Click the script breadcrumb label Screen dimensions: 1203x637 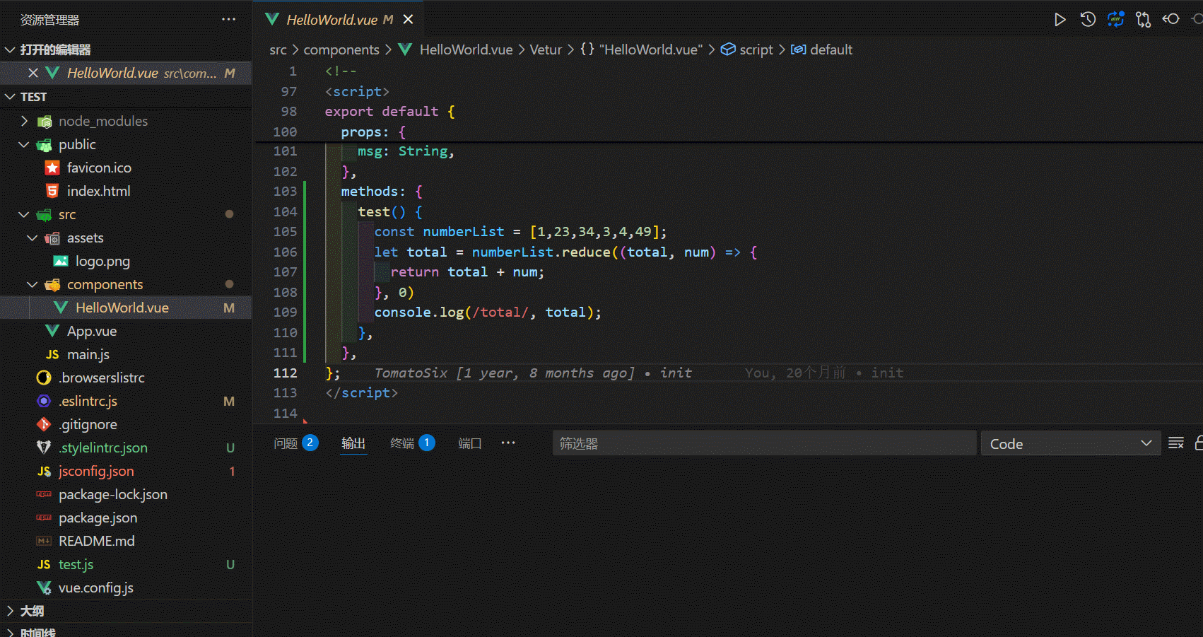[756, 49]
